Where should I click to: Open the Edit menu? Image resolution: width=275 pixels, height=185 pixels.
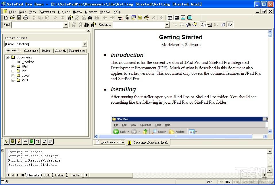tap(22, 12)
